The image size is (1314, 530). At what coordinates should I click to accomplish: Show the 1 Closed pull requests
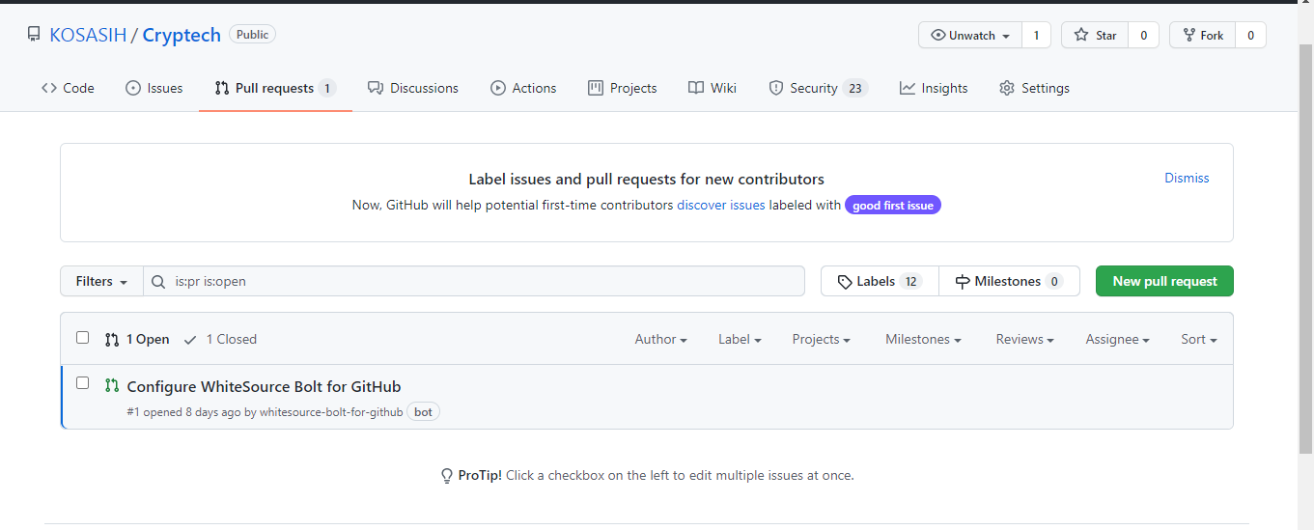point(220,339)
